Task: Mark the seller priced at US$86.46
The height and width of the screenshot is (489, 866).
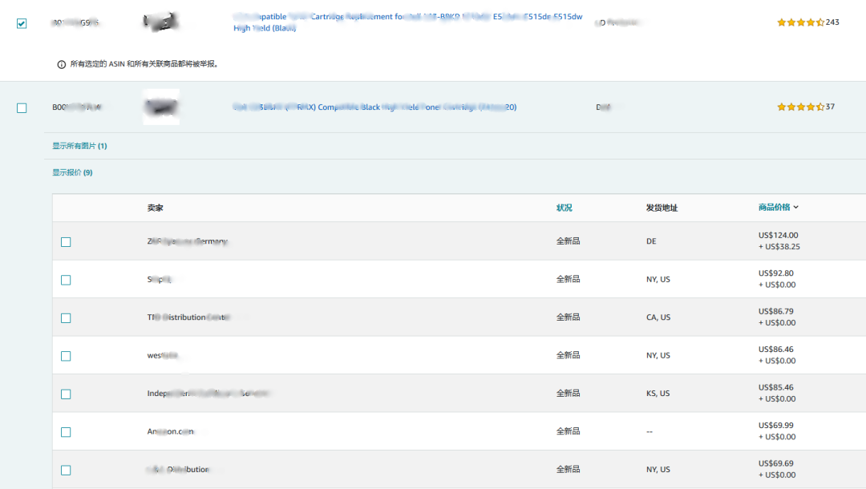Action: pyautogui.click(x=66, y=356)
